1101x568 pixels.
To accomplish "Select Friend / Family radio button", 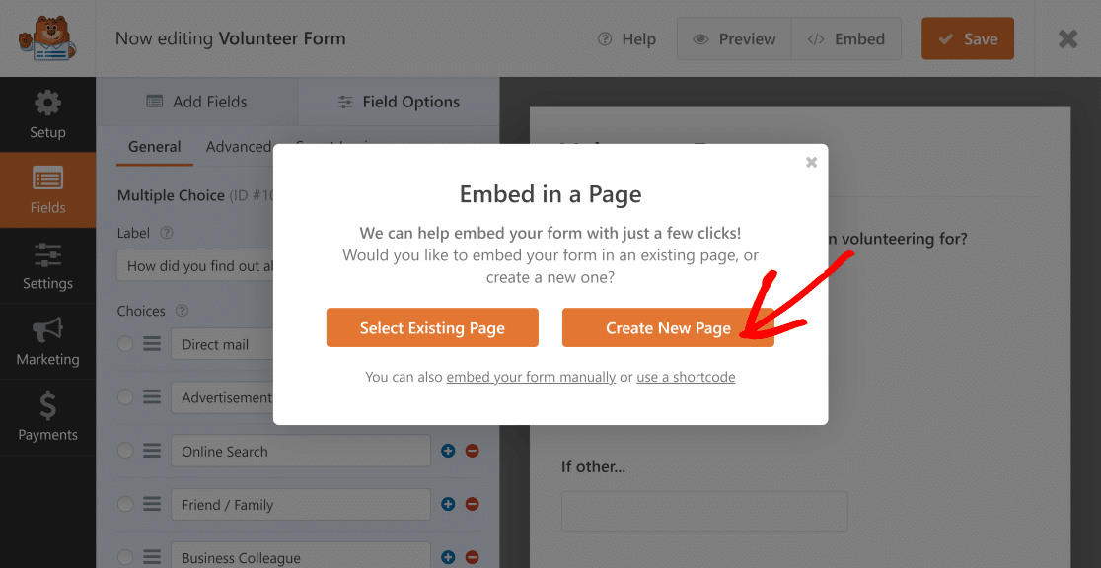I will 125,504.
